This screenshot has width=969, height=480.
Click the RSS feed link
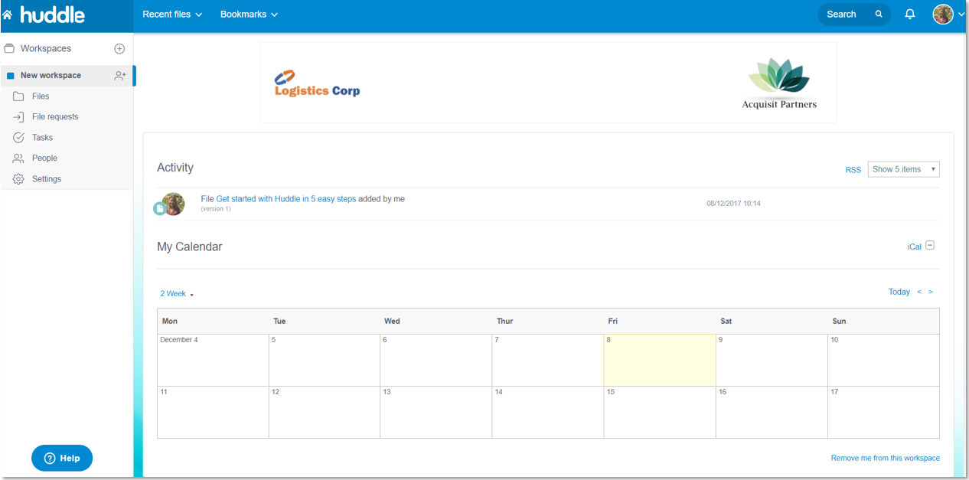853,170
